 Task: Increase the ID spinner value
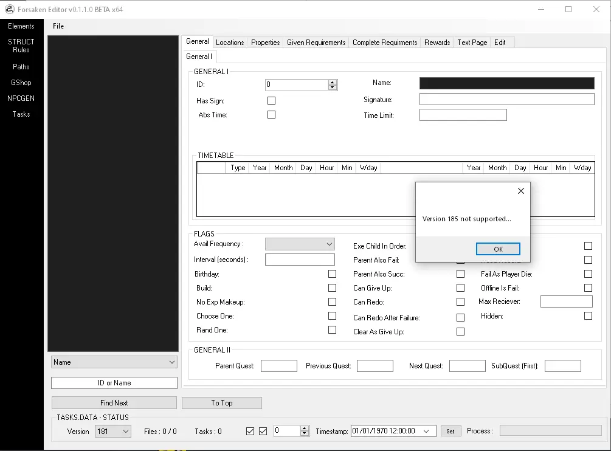click(333, 82)
